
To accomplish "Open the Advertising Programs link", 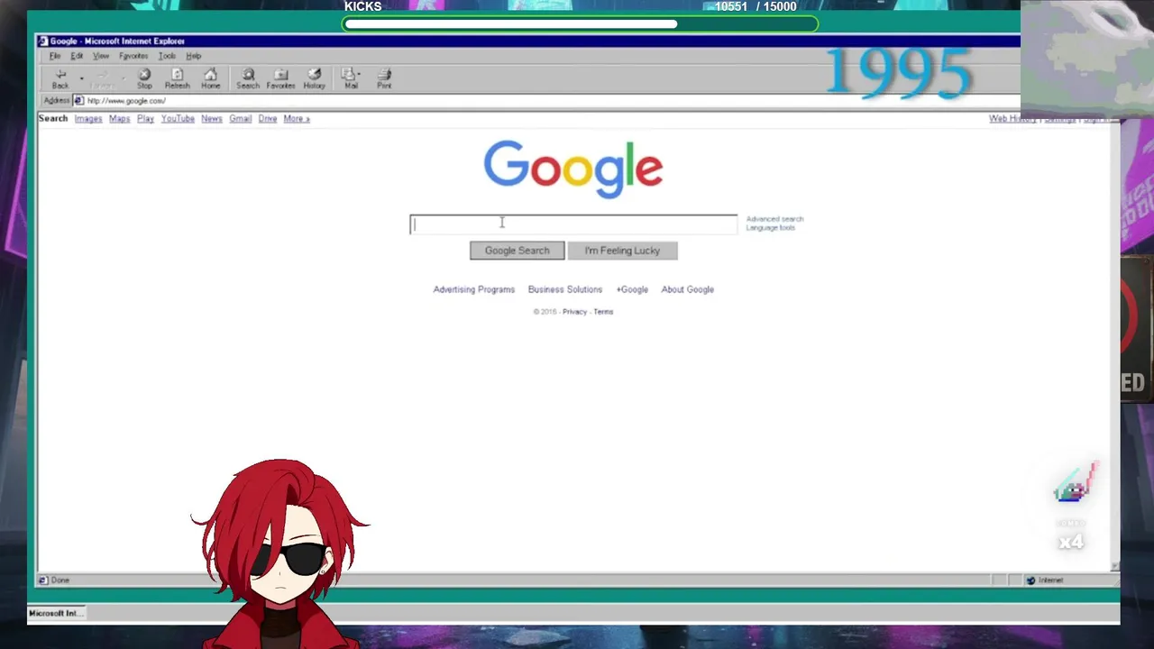I will coord(474,289).
